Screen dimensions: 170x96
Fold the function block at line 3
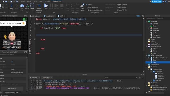tap(34, 23)
